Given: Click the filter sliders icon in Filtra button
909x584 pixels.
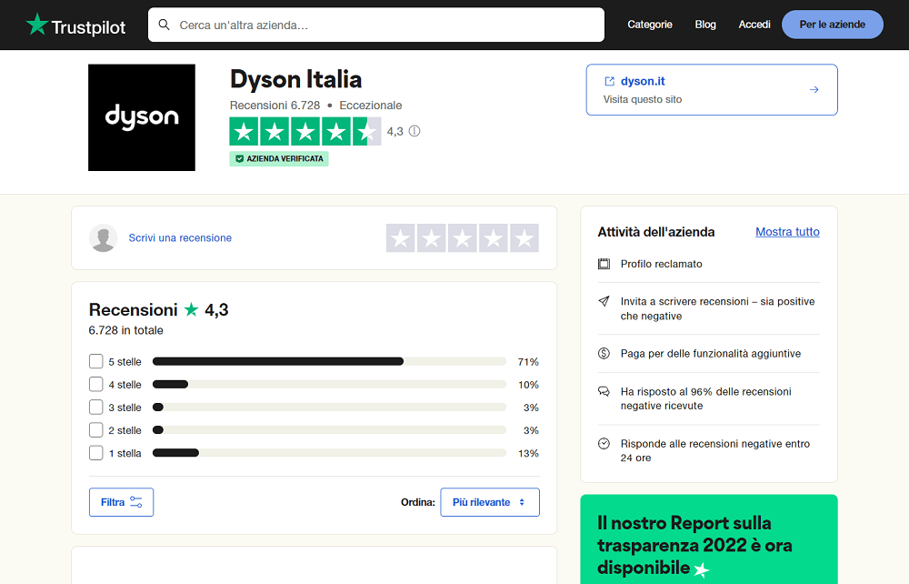Looking at the screenshot, I should (136, 502).
